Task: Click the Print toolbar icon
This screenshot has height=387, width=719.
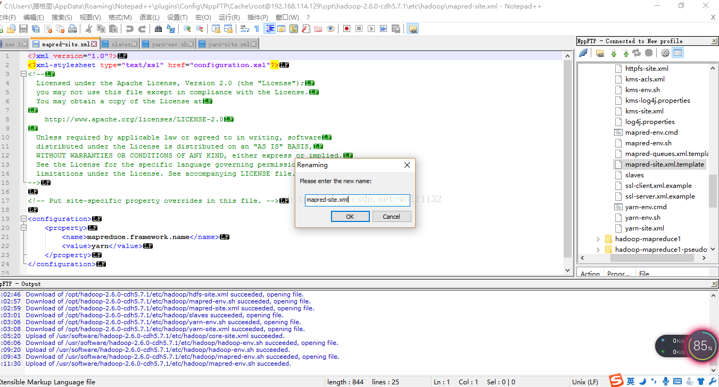Action: [x=72, y=29]
